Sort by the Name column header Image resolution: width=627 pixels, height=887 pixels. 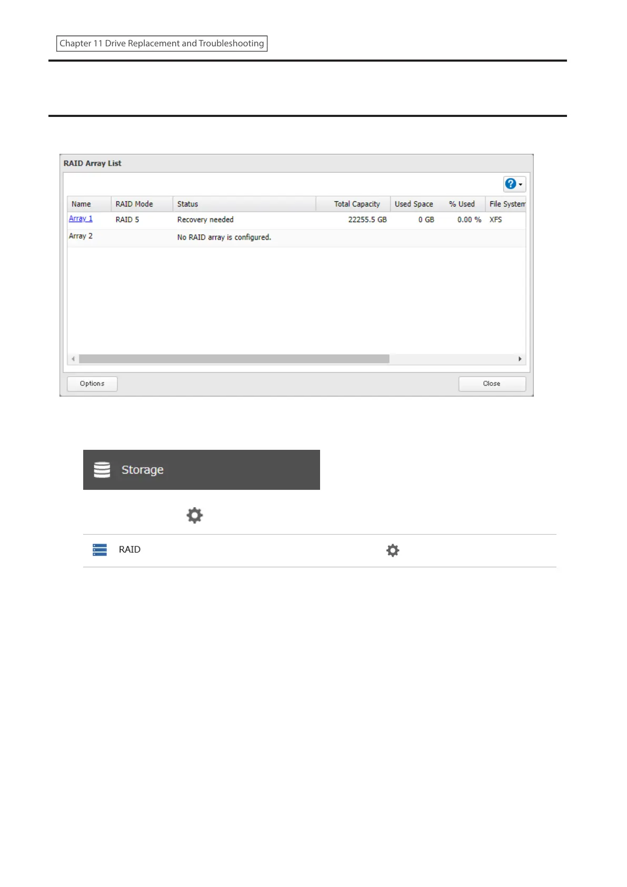[89, 204]
